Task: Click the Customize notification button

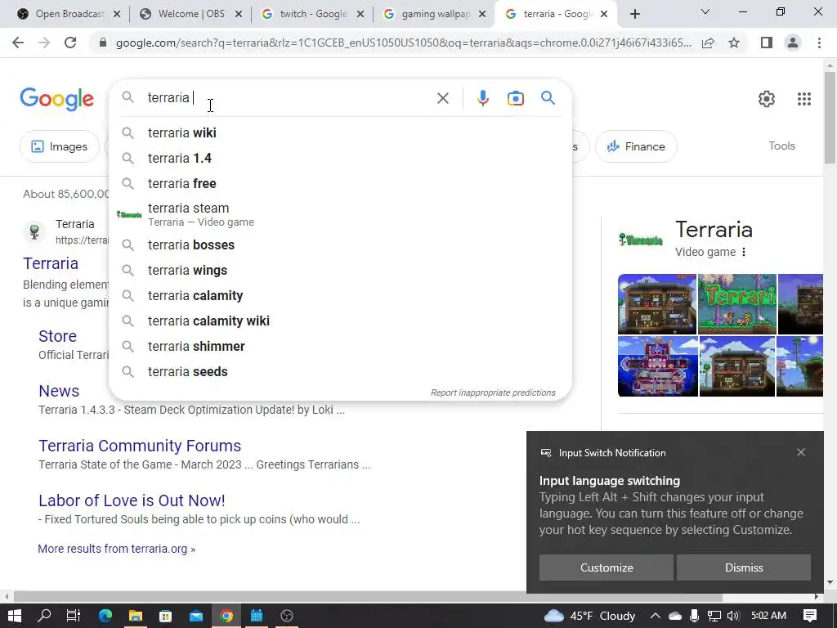Action: tap(606, 567)
